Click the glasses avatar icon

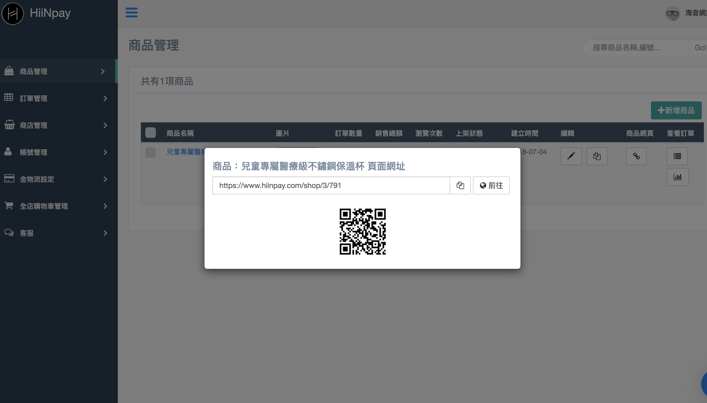coord(672,13)
